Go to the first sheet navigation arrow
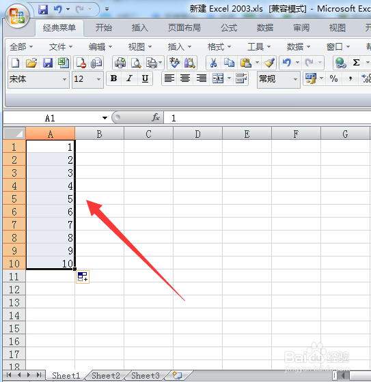This screenshot has width=371, height=382. coord(9,375)
